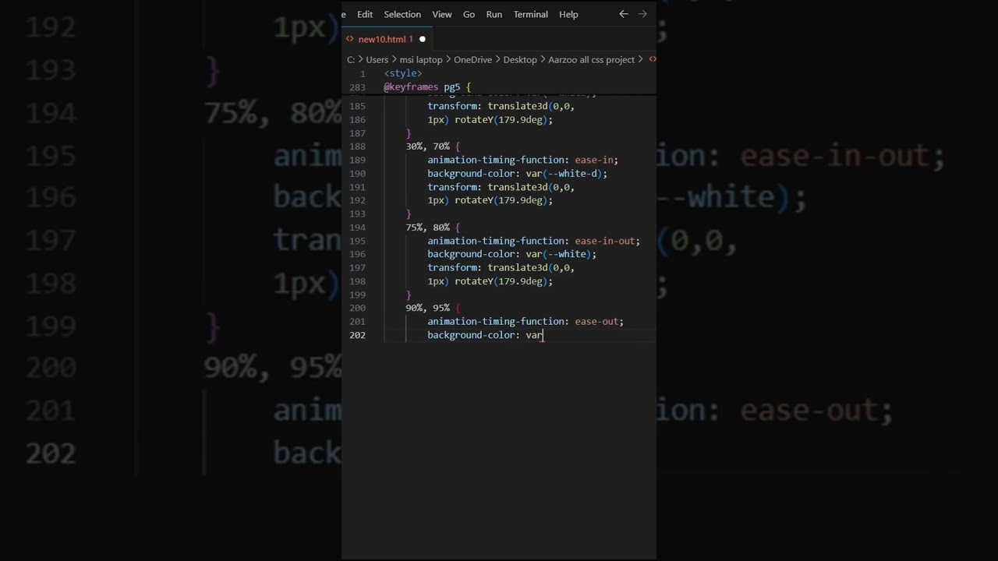This screenshot has height=561, width=998.
Task: Click 'rotateY(179.9deg);' on line 186
Action: [504, 120]
